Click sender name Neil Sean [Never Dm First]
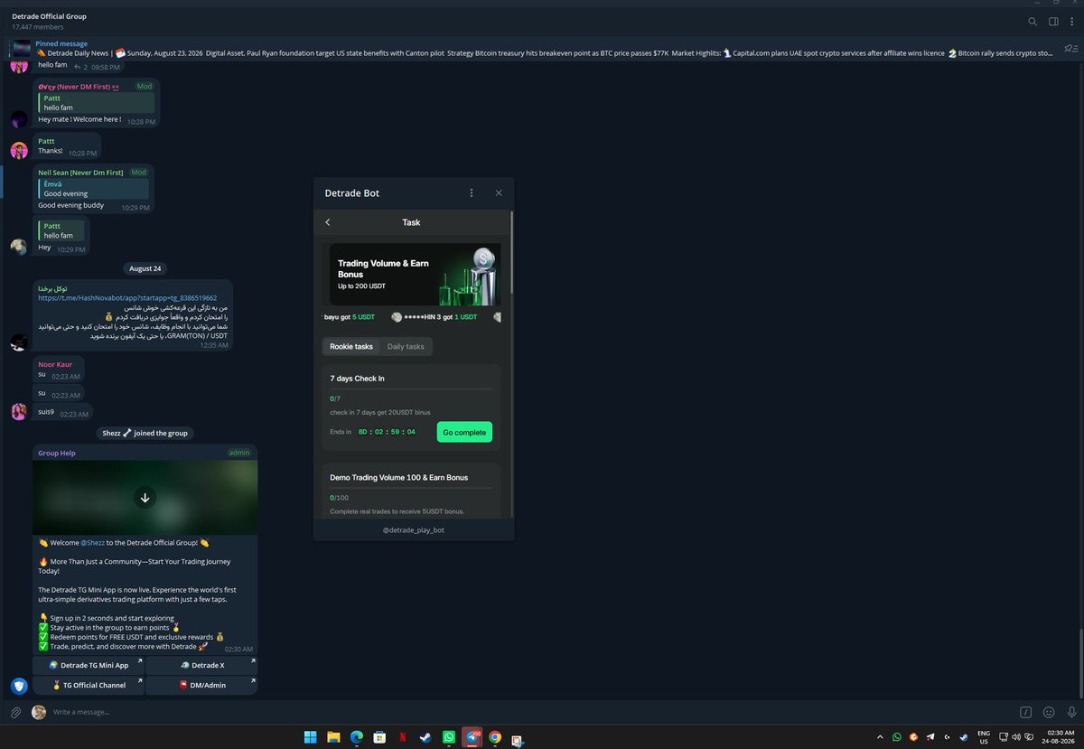 80,172
